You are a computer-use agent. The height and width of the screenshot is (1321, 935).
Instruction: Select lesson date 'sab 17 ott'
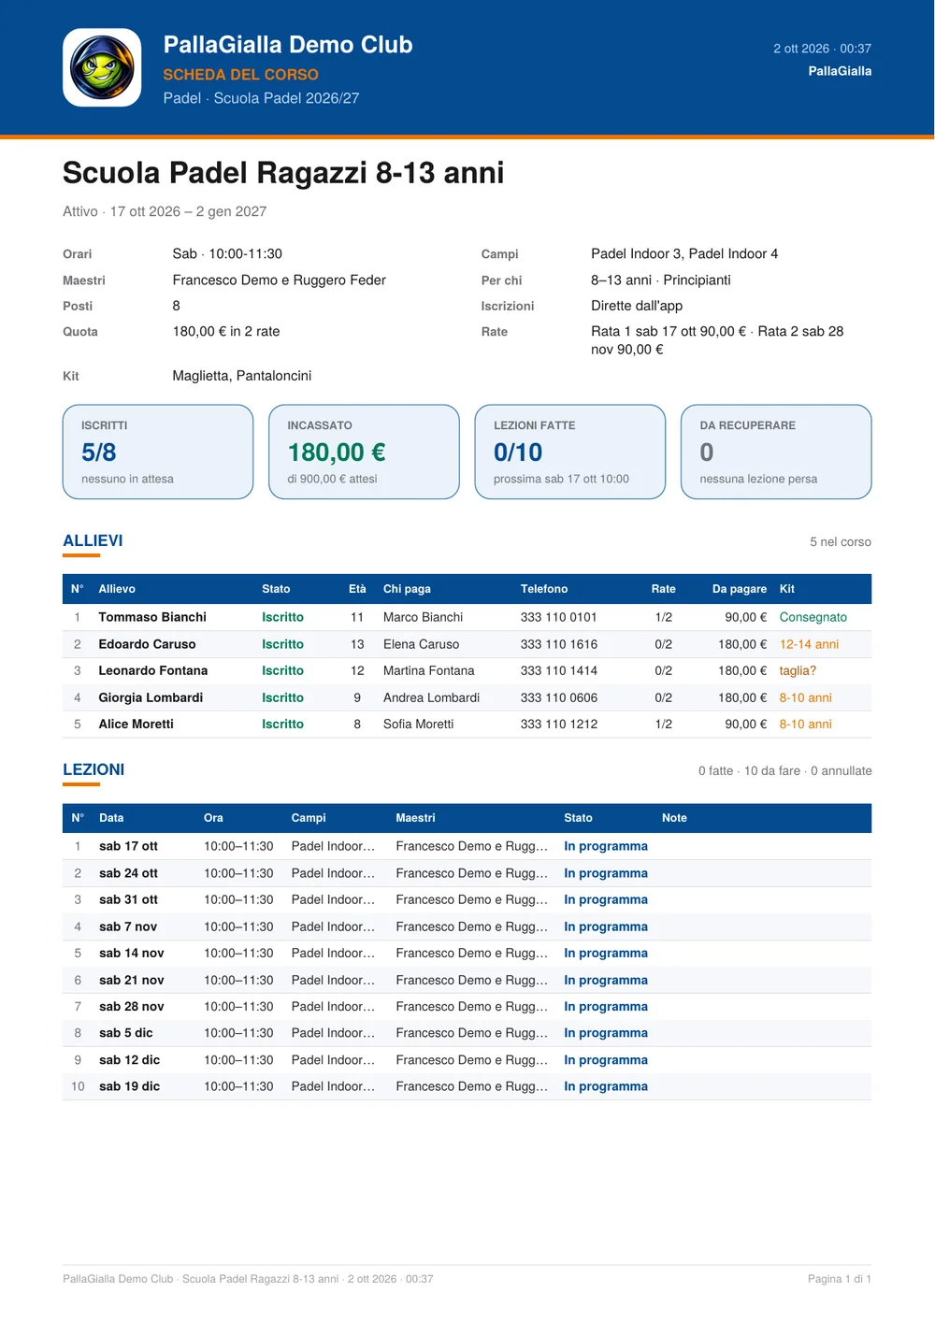point(128,846)
